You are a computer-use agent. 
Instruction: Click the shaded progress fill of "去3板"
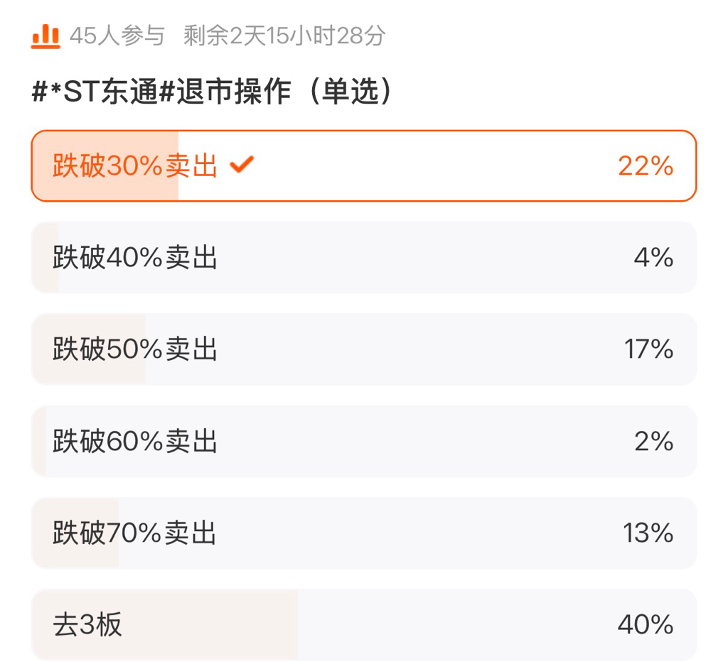pyautogui.click(x=213, y=625)
